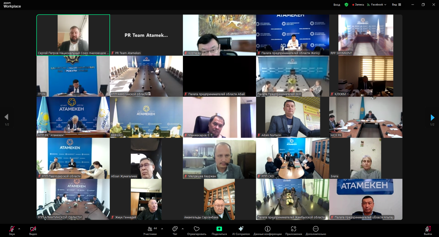Select Сергей Петров video tile
Viewport: 439px width, 237px height.
(73, 35)
